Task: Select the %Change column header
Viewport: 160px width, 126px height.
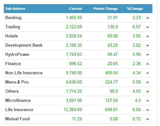Action: [x=135, y=9]
